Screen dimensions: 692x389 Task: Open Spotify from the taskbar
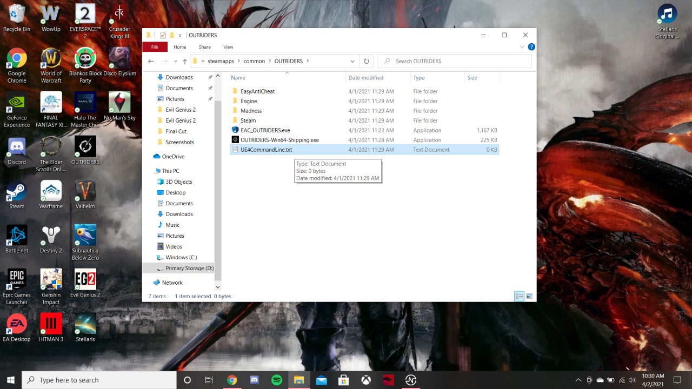pyautogui.click(x=277, y=380)
